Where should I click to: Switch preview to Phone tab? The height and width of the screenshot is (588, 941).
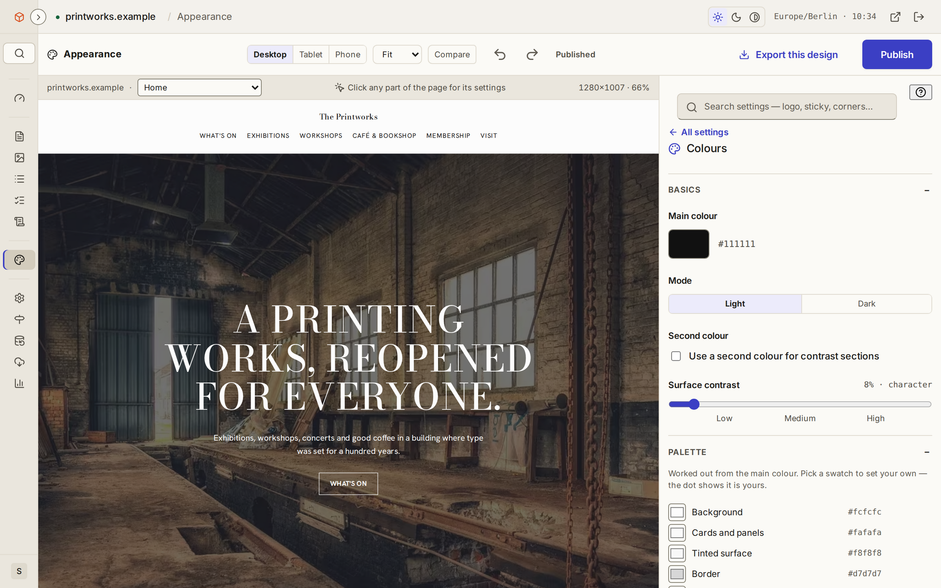[x=347, y=54]
